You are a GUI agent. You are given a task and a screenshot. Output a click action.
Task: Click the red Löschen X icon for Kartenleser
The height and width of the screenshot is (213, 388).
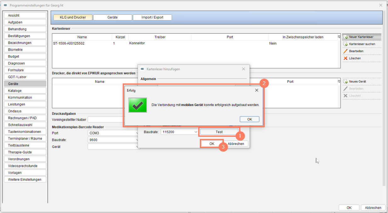346,58
